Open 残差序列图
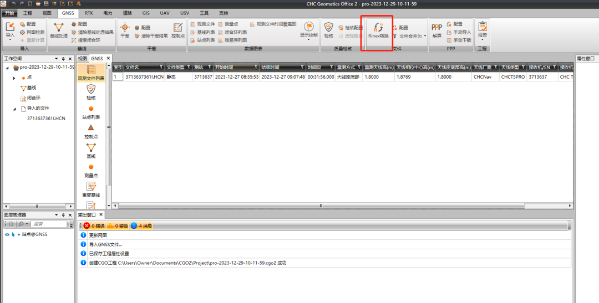 click(232, 40)
